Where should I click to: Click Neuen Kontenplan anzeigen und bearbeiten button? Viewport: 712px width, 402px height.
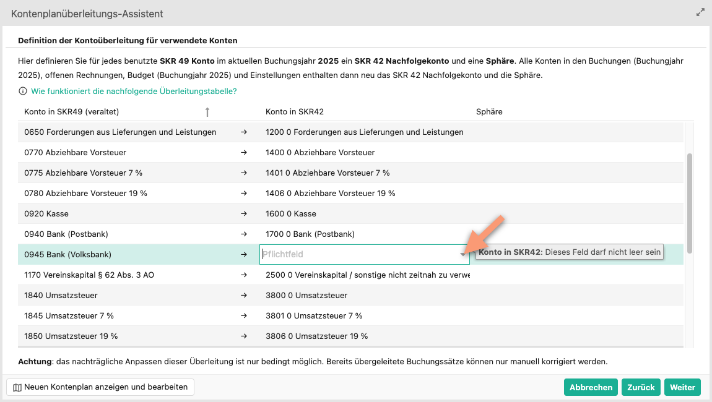pyautogui.click(x=100, y=388)
